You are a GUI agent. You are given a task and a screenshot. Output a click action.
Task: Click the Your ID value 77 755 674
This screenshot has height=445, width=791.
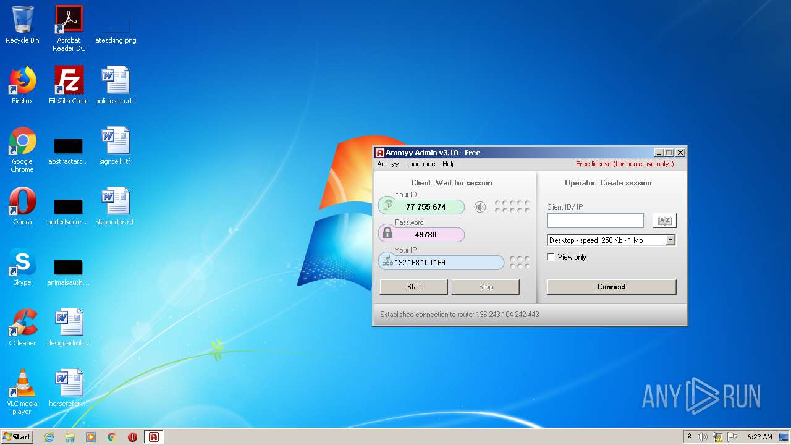[426, 207]
